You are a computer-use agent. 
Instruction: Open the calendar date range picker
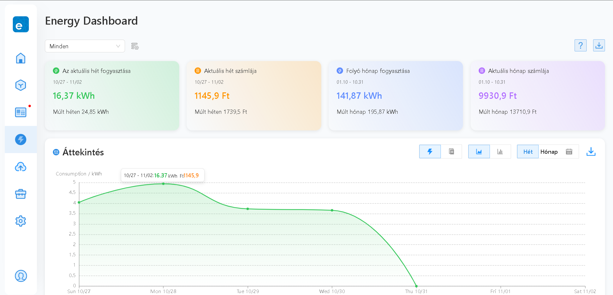[569, 151]
